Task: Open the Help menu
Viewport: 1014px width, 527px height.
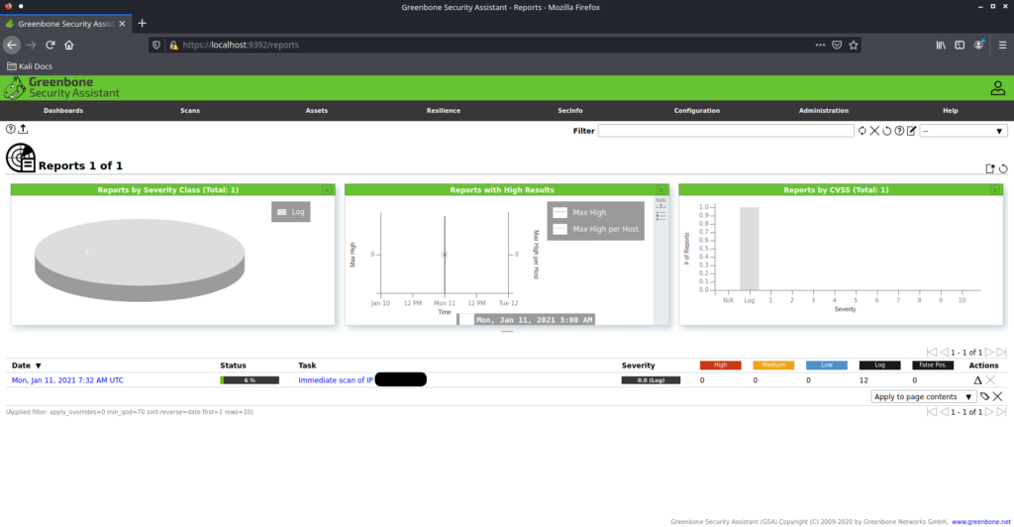Action: [x=951, y=111]
